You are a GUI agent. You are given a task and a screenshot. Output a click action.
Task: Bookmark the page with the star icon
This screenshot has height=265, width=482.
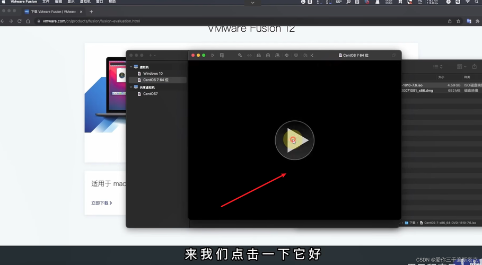[x=458, y=21]
